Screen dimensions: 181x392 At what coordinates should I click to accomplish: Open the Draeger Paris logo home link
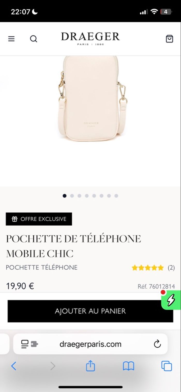pyautogui.click(x=90, y=39)
